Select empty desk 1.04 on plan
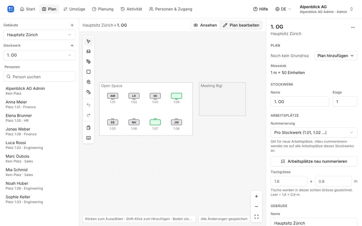Viewport: 362px width, 226px height. tap(176, 96)
